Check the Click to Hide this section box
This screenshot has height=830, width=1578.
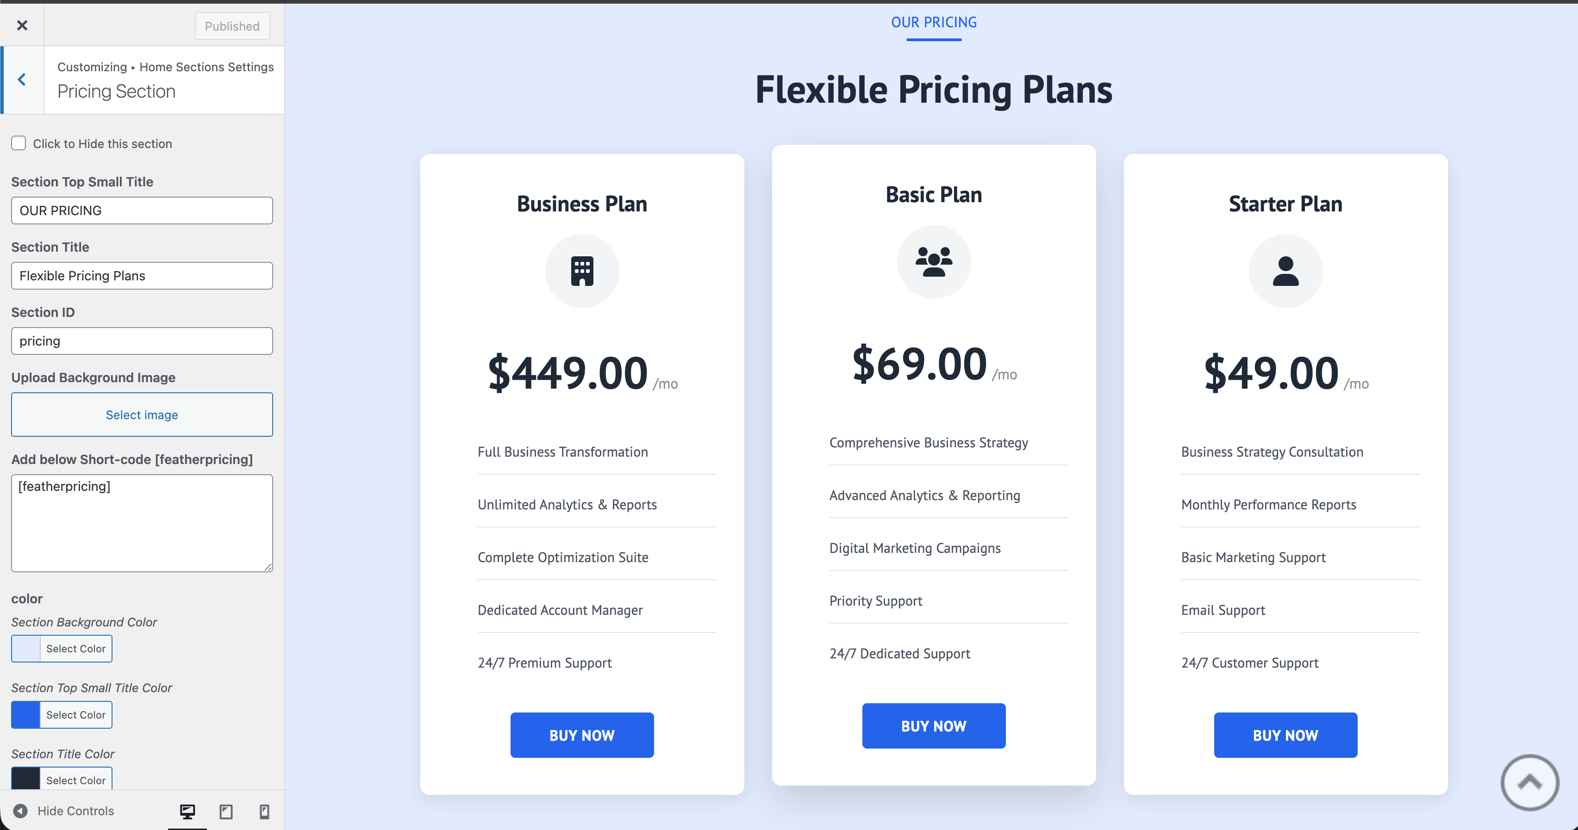click(19, 142)
